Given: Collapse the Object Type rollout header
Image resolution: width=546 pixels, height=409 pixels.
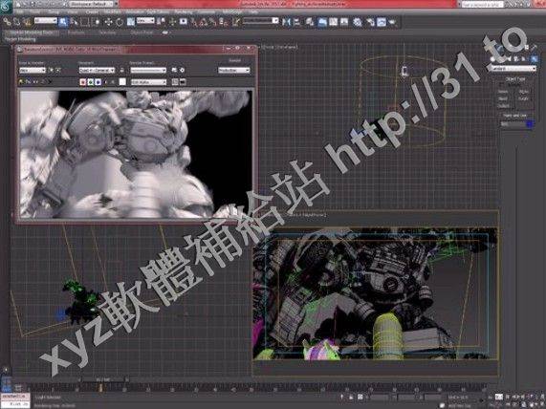Looking at the screenshot, I should (515, 79).
